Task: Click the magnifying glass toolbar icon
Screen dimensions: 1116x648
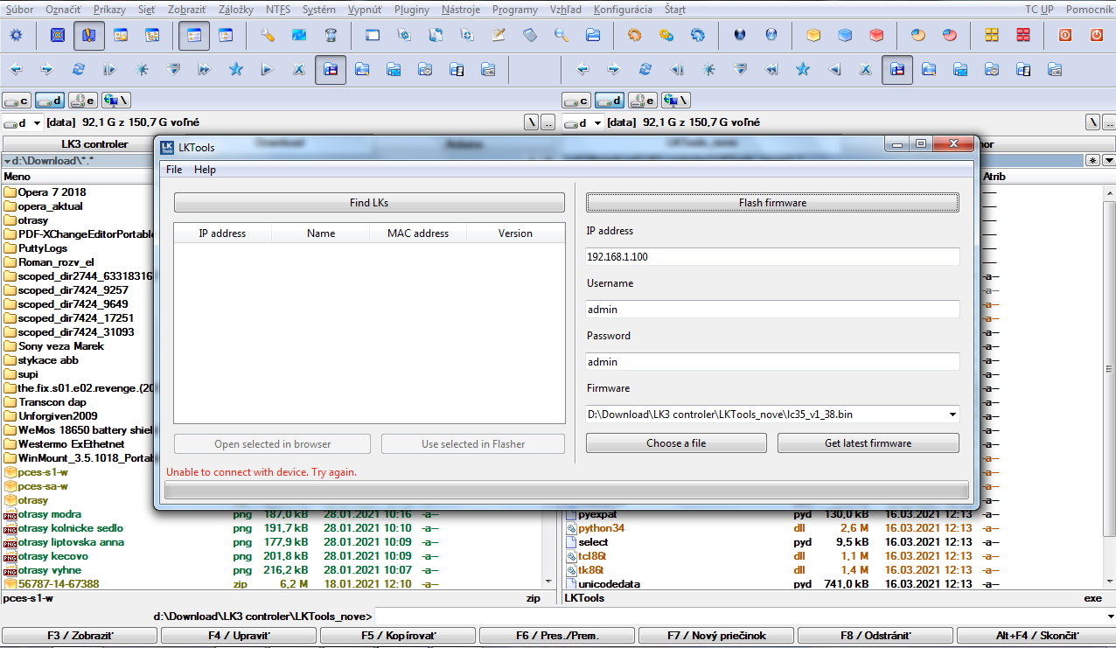Action: pos(561,36)
